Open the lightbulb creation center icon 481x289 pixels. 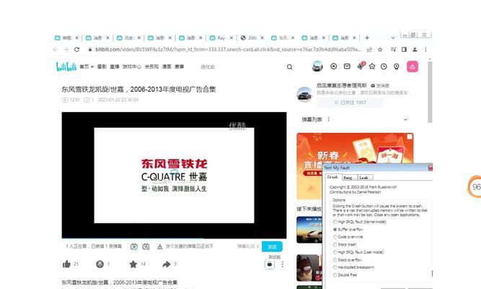[397, 66]
